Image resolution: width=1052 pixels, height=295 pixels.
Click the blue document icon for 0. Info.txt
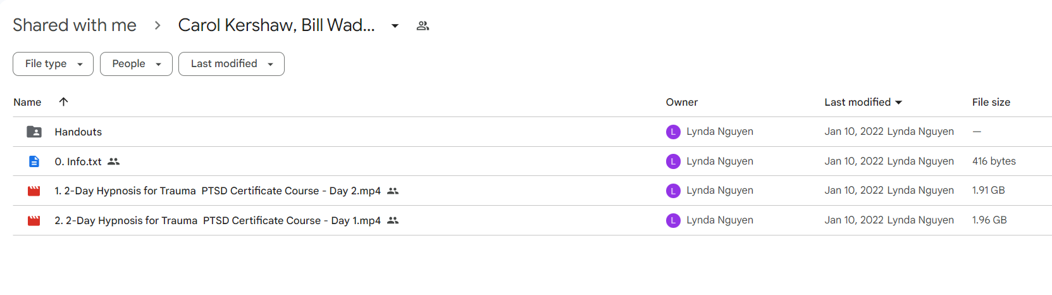point(34,161)
